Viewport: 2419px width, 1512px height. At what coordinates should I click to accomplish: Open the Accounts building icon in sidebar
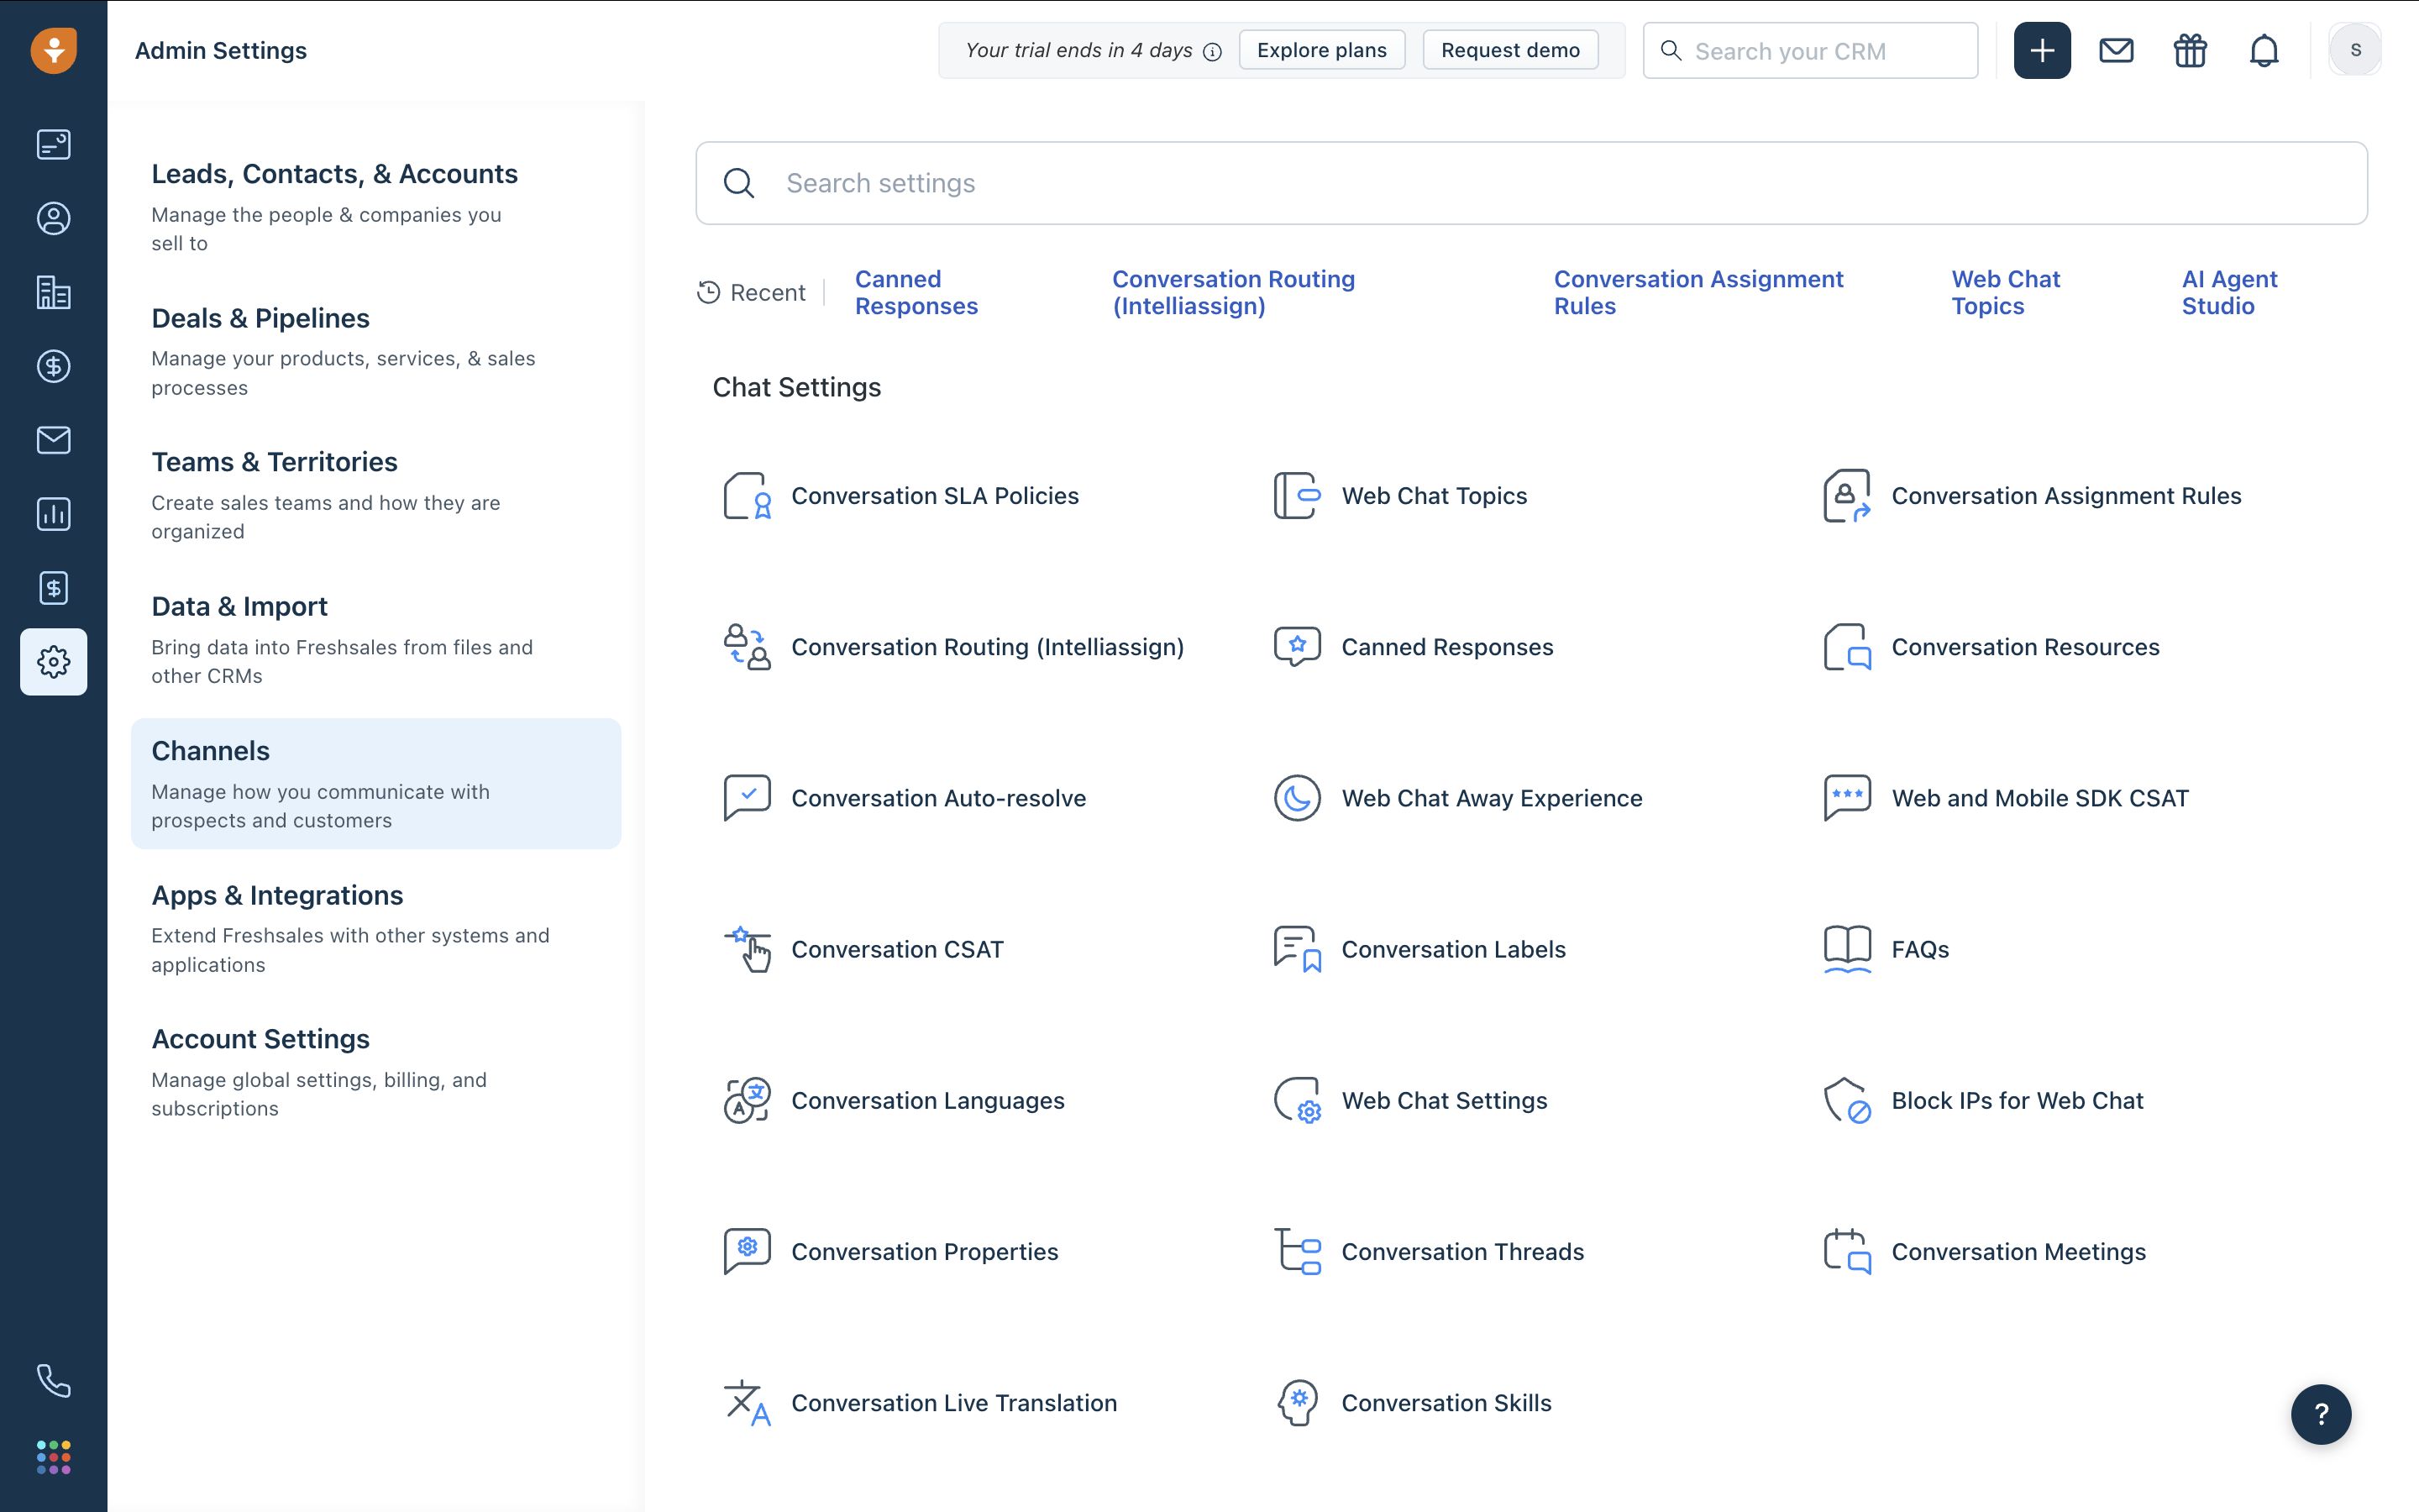point(54,292)
